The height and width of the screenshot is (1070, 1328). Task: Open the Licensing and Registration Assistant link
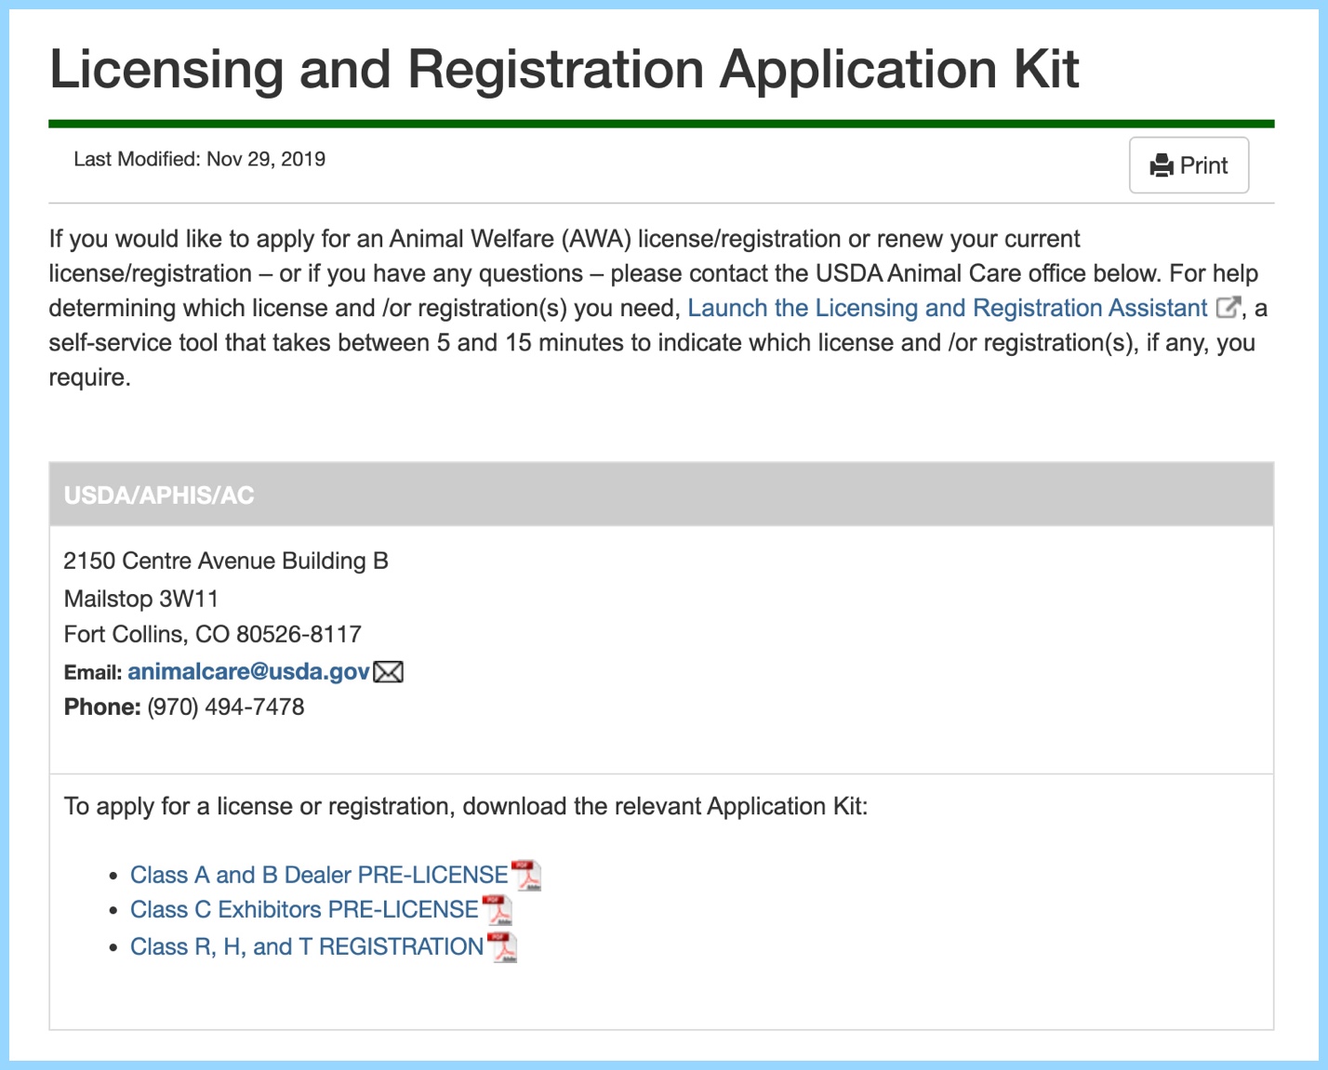946,308
